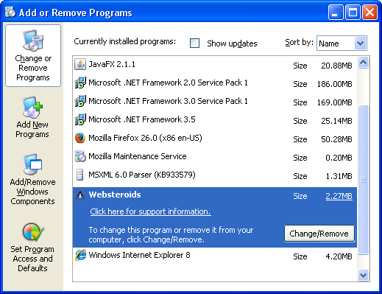This screenshot has height=294, width=382.
Task: Open Add/Remove Windows Components
Action: click(x=32, y=180)
